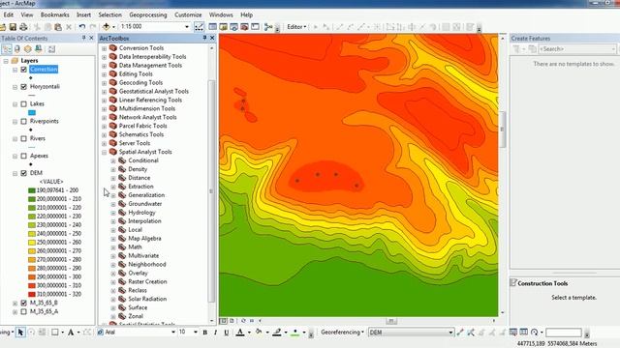Select the Surface toolset
Image resolution: width=620 pixels, height=348 pixels.
(138, 307)
